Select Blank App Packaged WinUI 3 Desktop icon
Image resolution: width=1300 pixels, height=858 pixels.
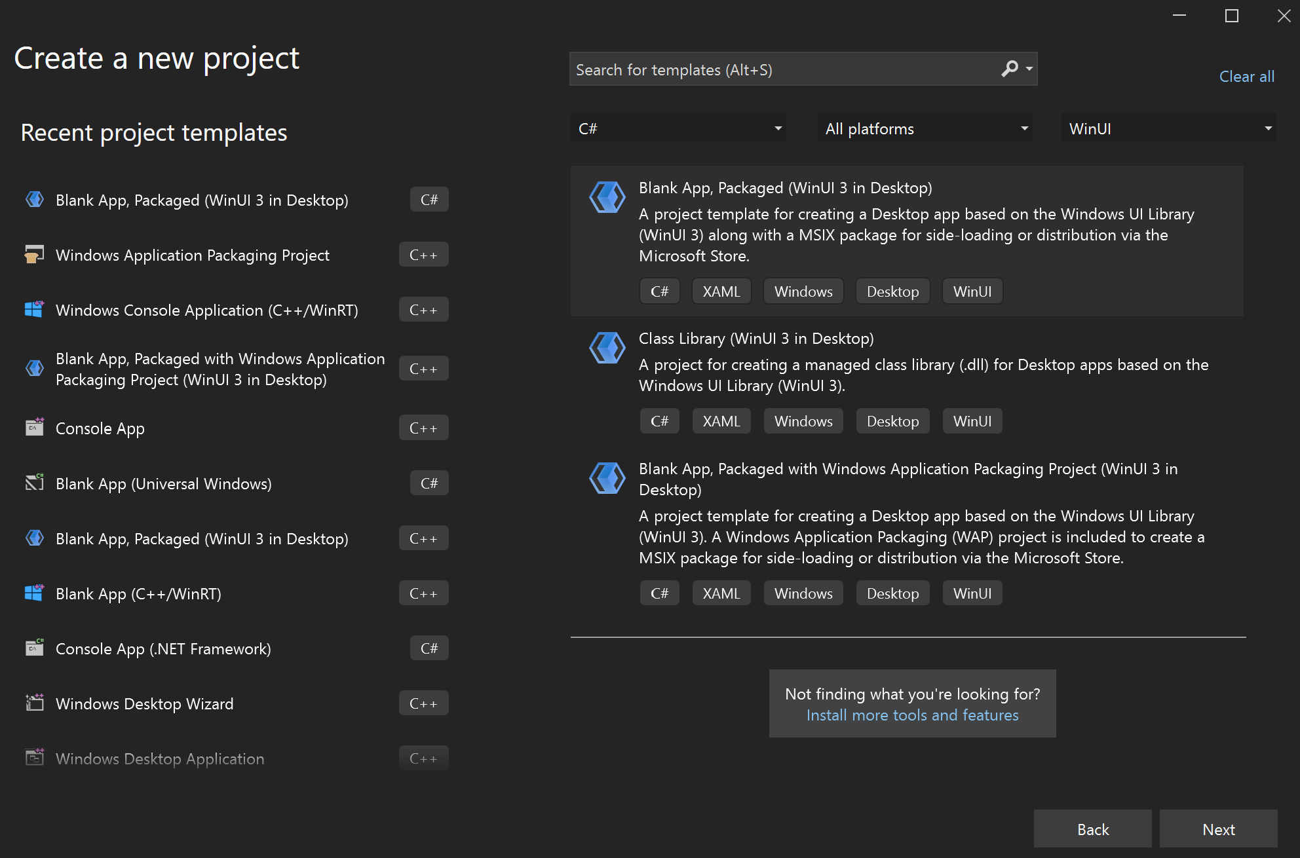click(607, 197)
